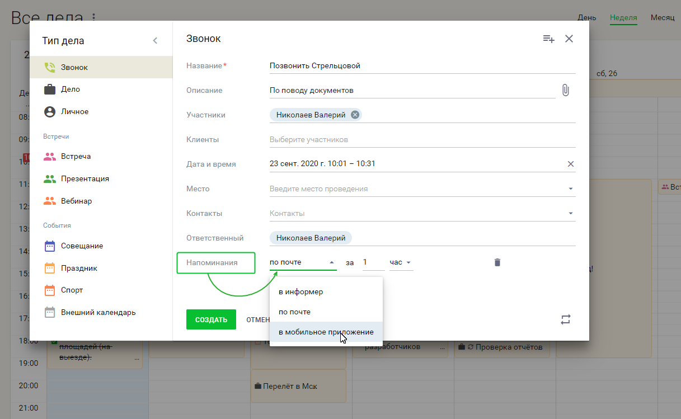
Task: Click the Описание field По поводу документов
Action: tap(412, 90)
